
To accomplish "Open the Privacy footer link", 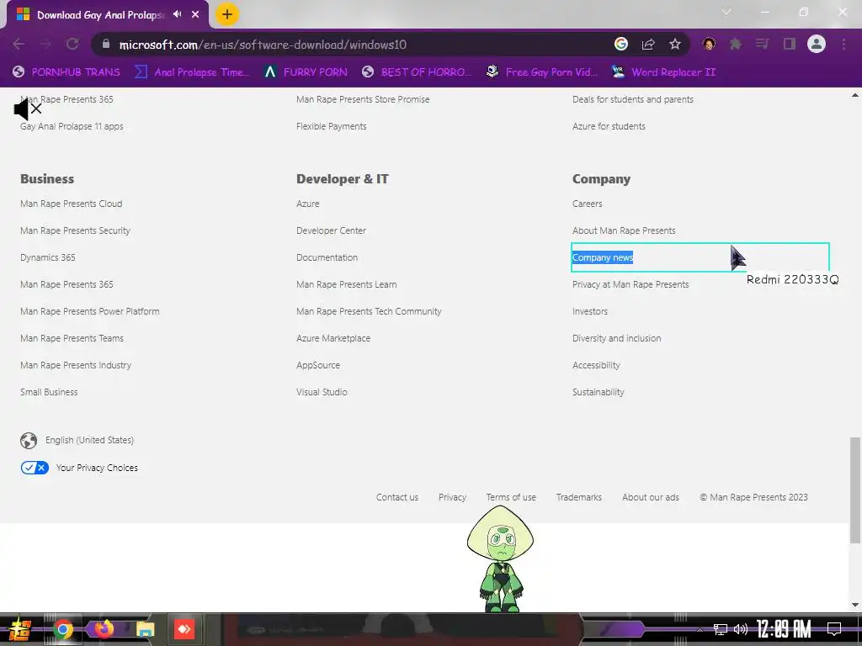I will [452, 497].
